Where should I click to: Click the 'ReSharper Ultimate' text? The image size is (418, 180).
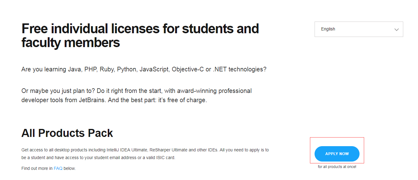pos(168,150)
